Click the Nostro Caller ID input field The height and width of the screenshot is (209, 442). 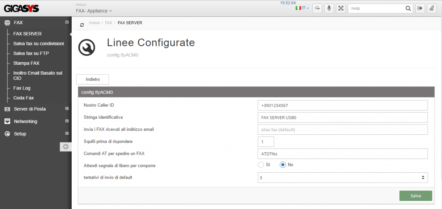tap(342, 105)
